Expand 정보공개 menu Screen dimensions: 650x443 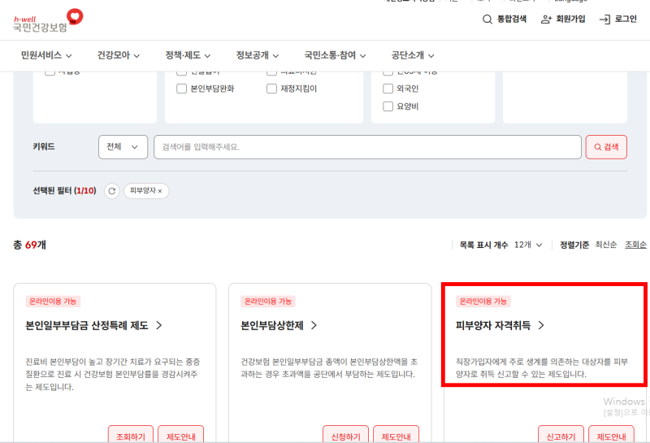[x=257, y=55]
